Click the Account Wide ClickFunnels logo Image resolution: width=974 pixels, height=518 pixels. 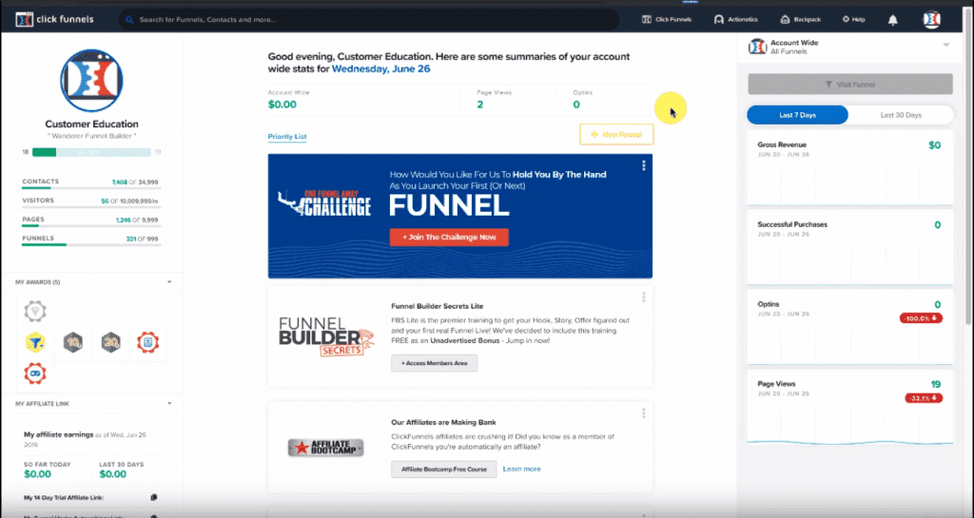pos(757,47)
